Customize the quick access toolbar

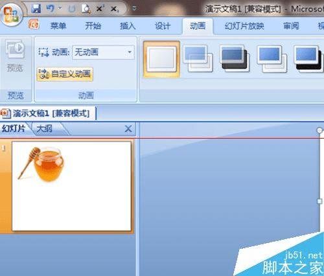click(134, 8)
